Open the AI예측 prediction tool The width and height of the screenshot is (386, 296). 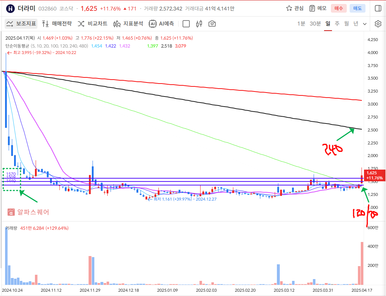[161, 24]
